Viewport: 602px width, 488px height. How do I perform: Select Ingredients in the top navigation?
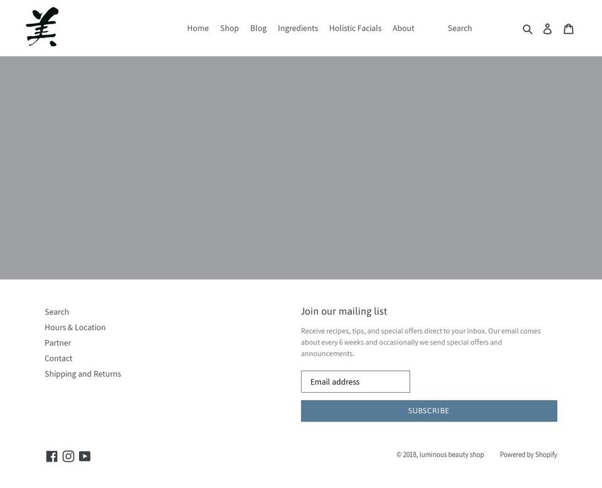point(298,28)
